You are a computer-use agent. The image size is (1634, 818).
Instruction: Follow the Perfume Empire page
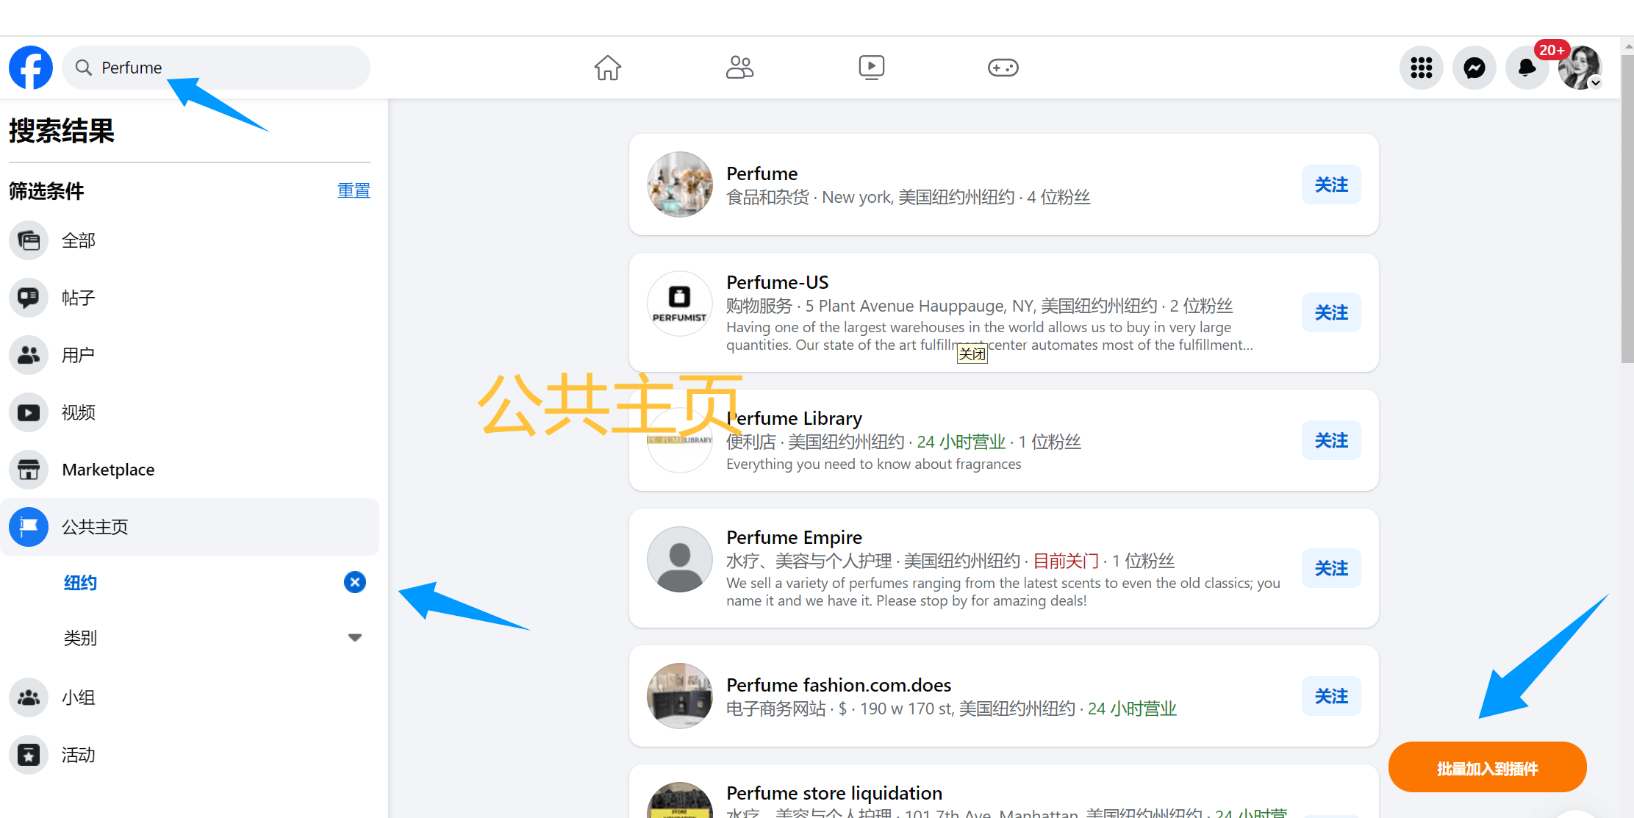pyautogui.click(x=1331, y=568)
